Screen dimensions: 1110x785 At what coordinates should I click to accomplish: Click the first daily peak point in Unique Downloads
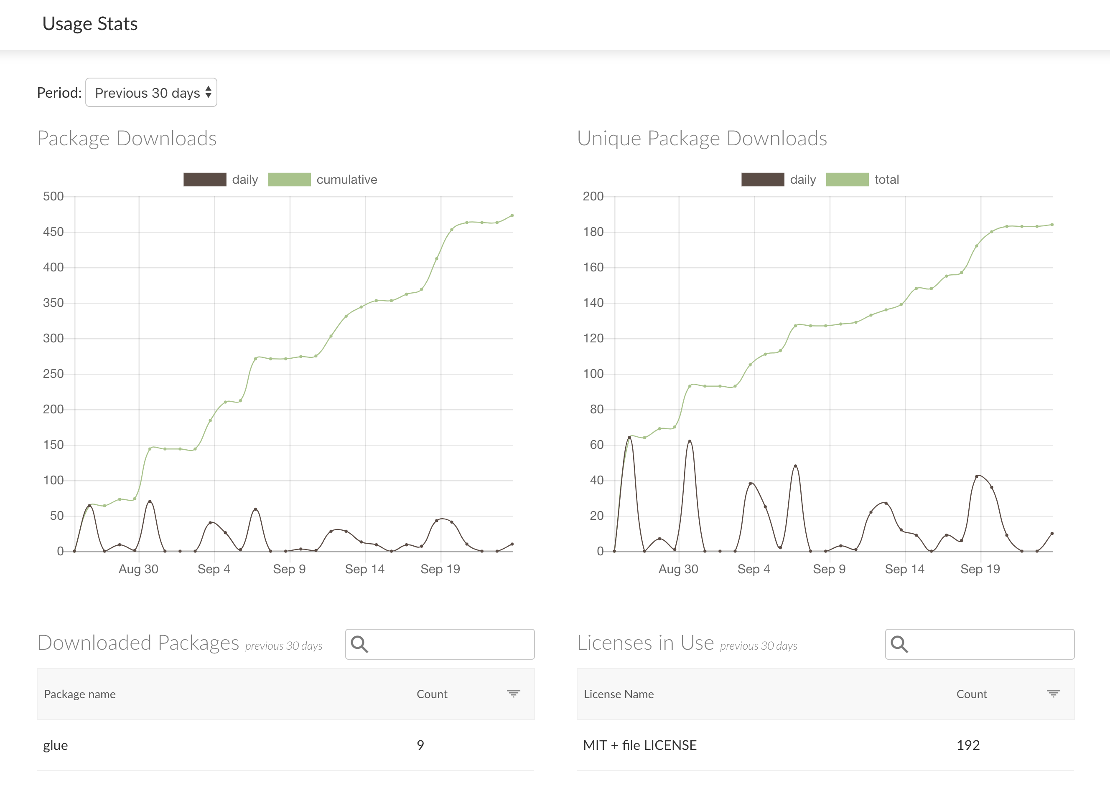click(629, 438)
